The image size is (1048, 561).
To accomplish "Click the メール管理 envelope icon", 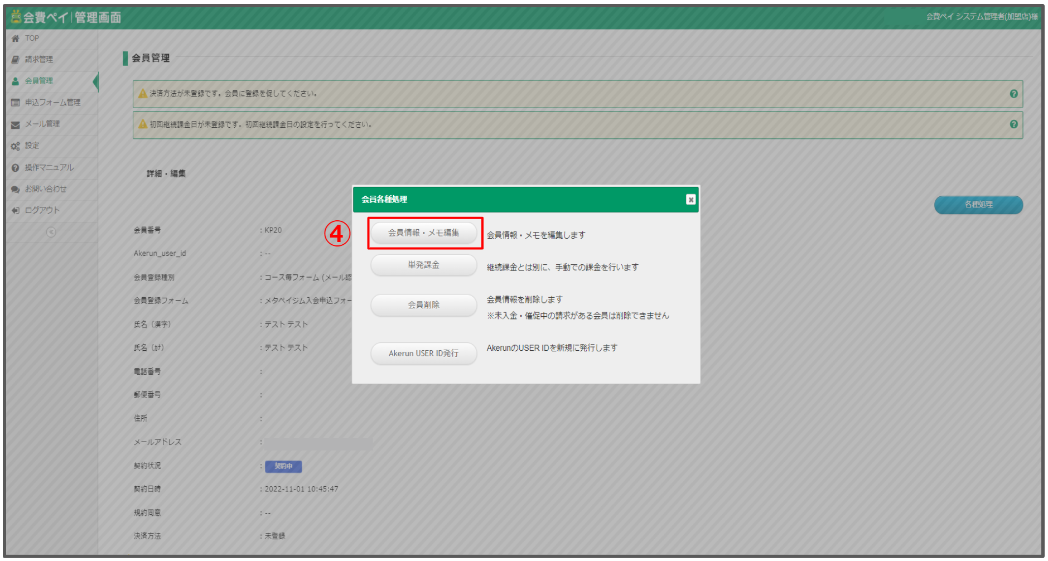I will [16, 124].
